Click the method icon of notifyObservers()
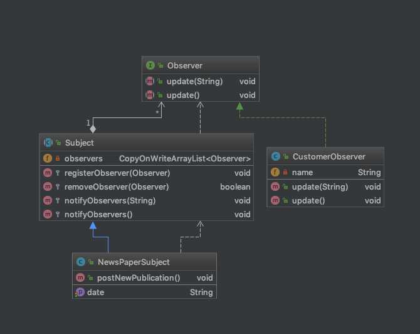The image size is (420, 334). point(48,214)
